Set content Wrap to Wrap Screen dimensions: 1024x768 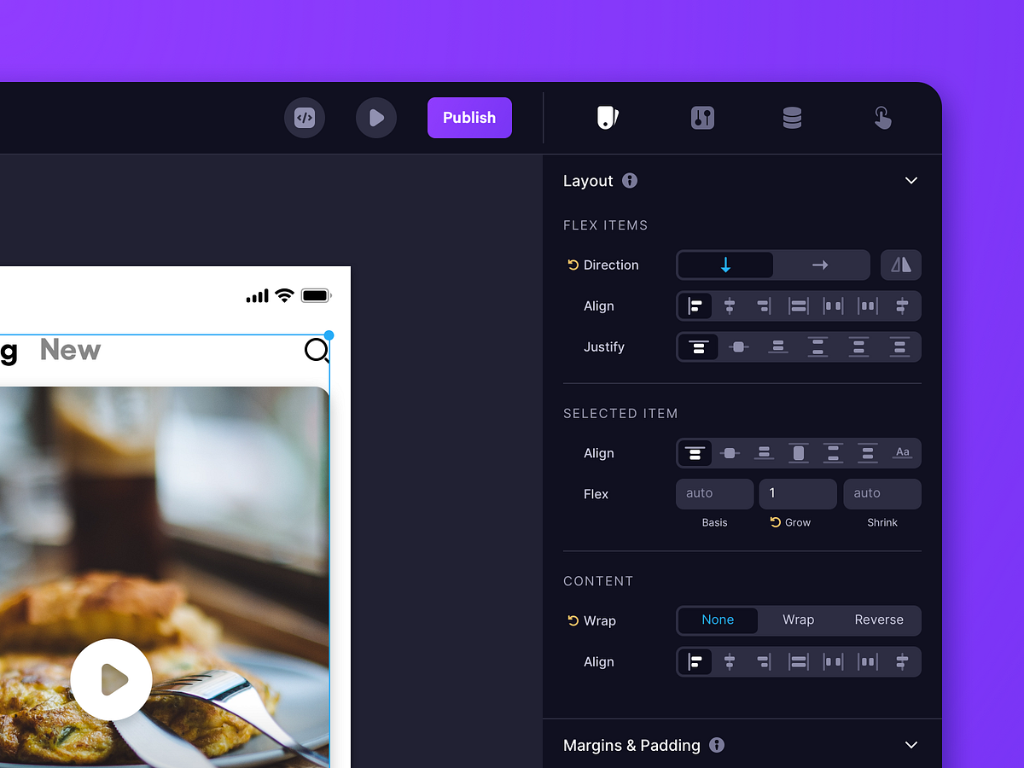[x=798, y=620]
